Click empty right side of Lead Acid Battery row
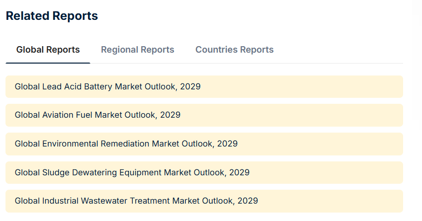The image size is (422, 221). pos(323,86)
